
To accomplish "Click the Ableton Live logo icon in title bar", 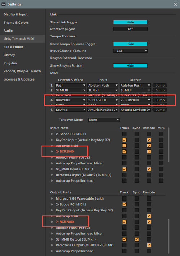I will pos(4,4).
